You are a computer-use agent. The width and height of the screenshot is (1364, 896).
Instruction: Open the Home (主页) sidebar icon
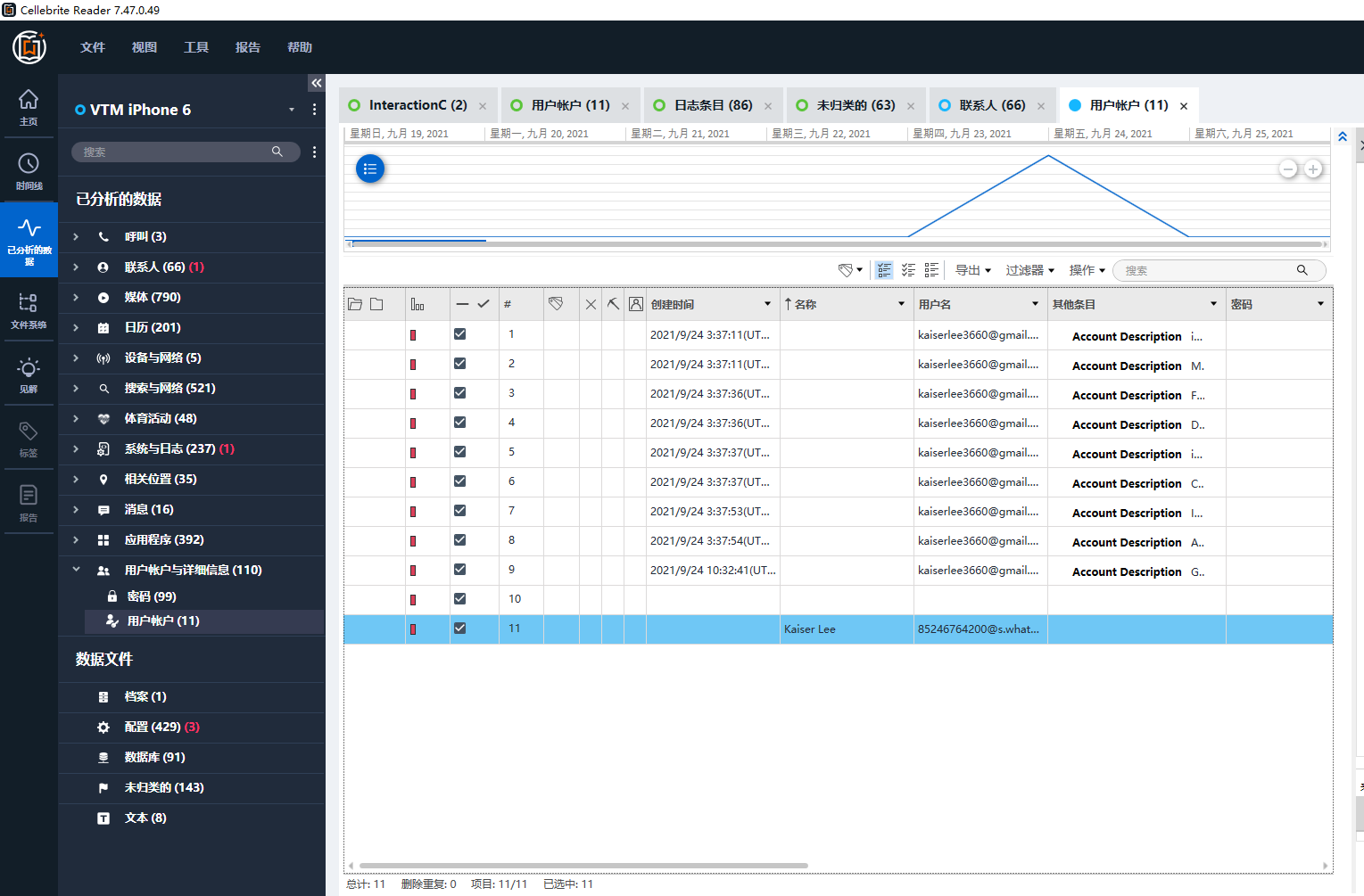coord(29,107)
